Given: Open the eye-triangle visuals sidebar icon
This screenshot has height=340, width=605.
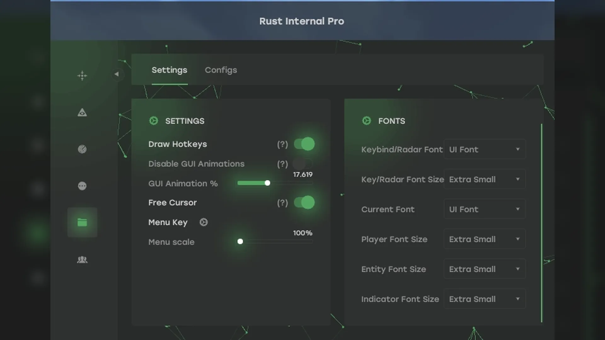Looking at the screenshot, I should (x=82, y=112).
